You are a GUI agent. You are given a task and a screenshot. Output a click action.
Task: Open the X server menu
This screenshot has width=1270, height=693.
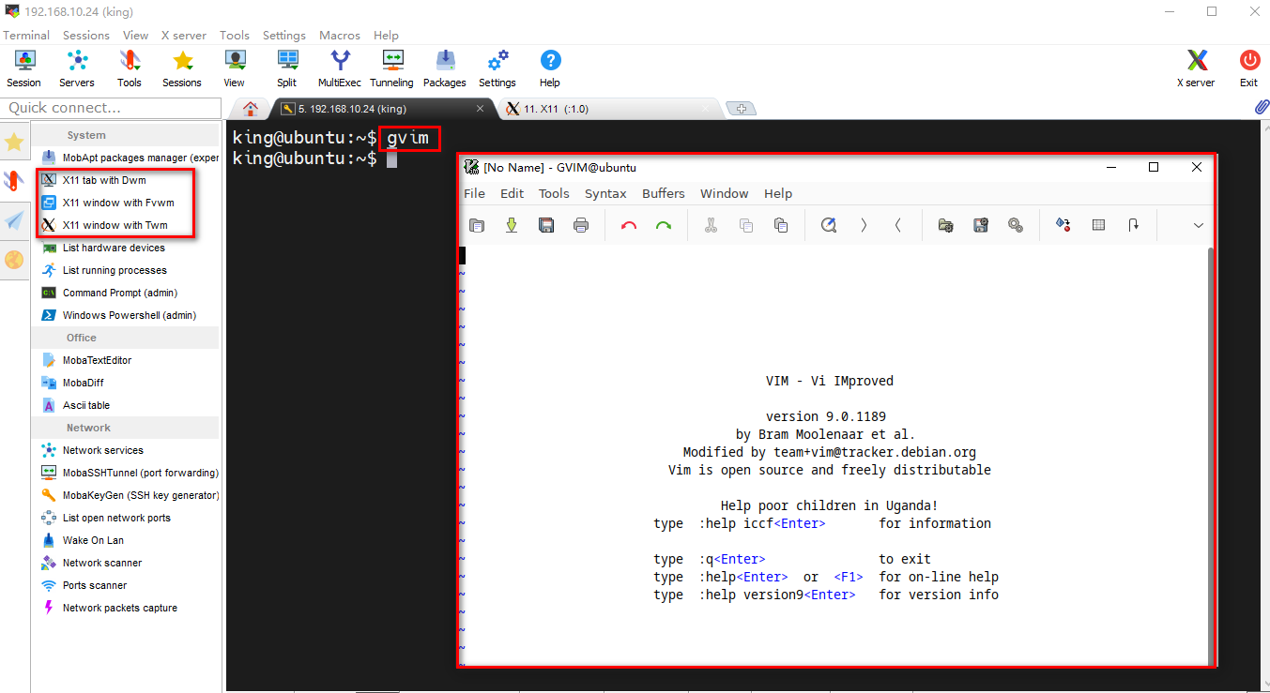point(184,35)
